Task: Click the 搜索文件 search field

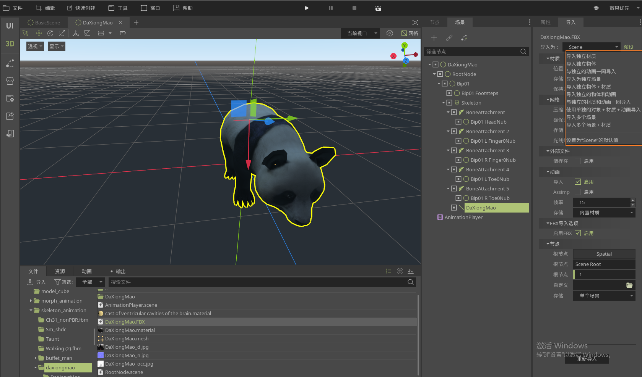Action: click(262, 282)
